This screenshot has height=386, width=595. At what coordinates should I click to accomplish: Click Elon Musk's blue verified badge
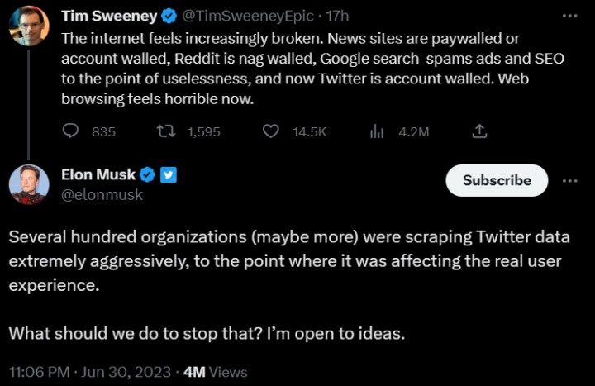147,174
